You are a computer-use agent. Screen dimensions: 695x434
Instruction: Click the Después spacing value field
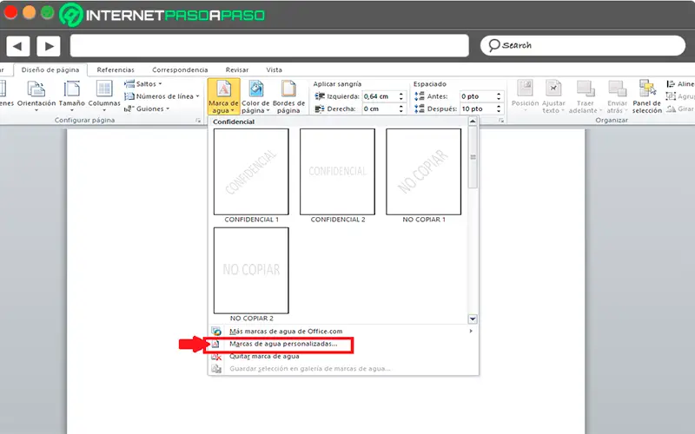(477, 108)
